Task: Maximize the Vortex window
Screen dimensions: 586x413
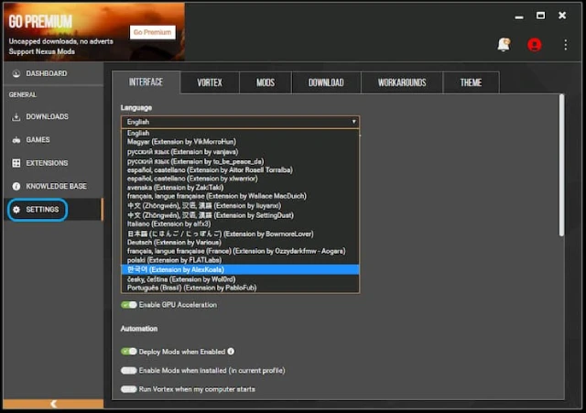Action: tap(540, 16)
